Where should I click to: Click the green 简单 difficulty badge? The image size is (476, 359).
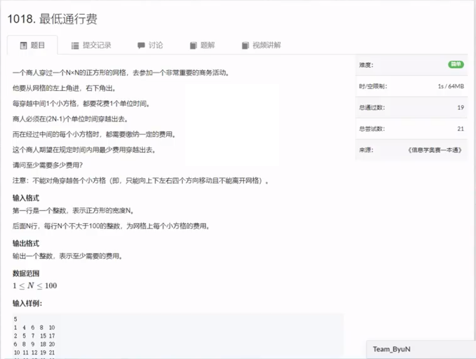point(456,64)
